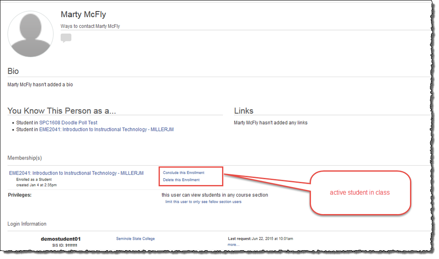Limit this user to only see fellow section users
The height and width of the screenshot is (259, 439).
203,202
